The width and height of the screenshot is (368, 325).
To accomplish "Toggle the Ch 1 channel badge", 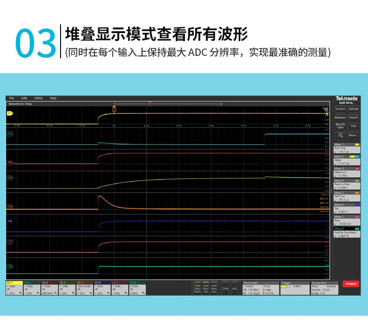I will 14,288.
